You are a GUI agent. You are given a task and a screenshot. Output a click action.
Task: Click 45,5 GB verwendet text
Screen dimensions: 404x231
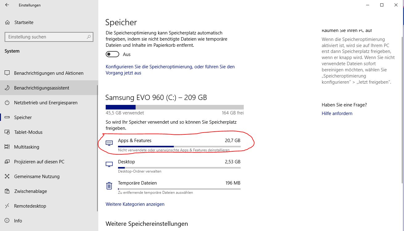click(x=125, y=113)
